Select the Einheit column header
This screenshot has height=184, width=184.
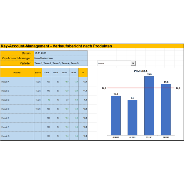[x=38, y=73]
